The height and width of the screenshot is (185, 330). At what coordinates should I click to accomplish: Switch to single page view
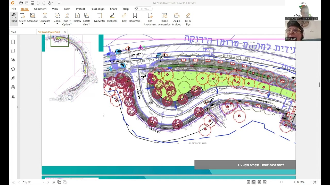pos(248,182)
